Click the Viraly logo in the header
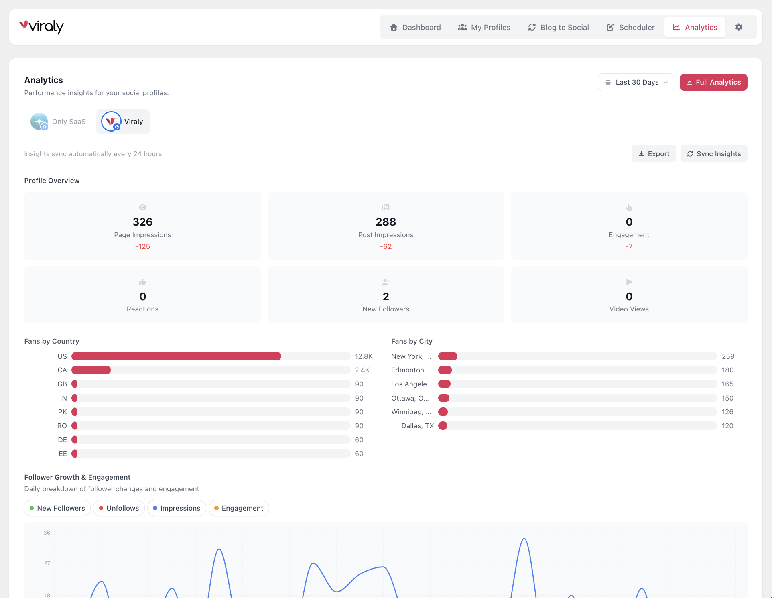The height and width of the screenshot is (598, 772). (41, 26)
